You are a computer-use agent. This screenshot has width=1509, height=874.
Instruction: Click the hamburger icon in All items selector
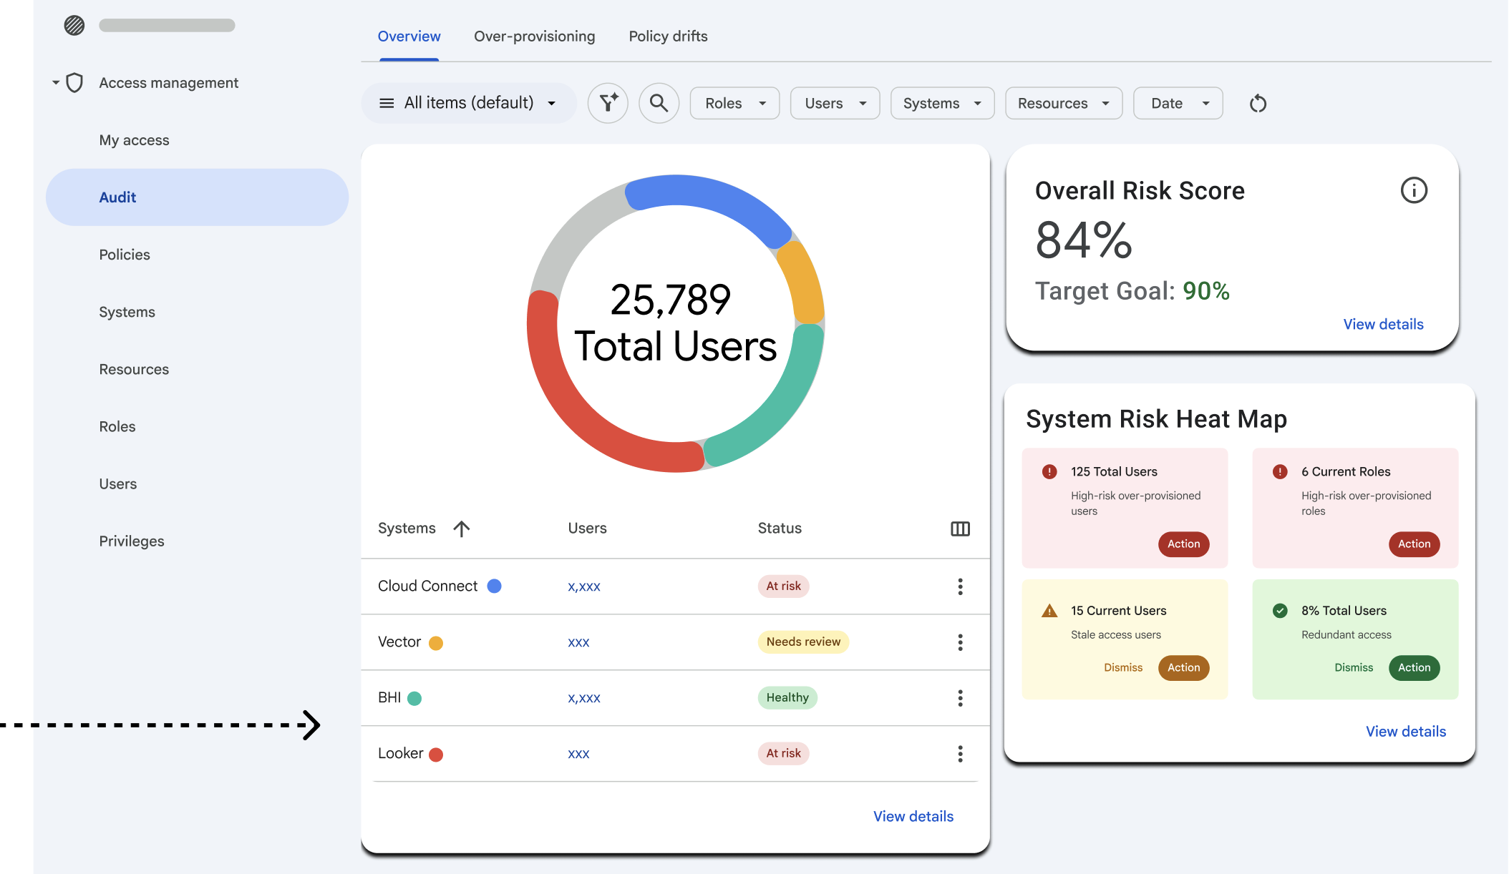387,103
